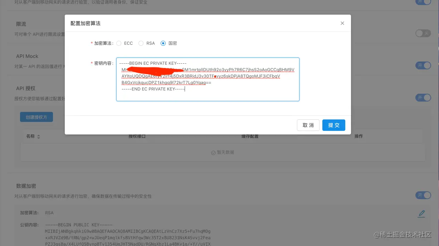Click the 提交 button
The image size is (439, 246).
pos(334,125)
